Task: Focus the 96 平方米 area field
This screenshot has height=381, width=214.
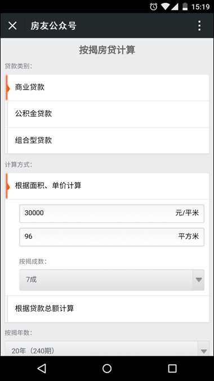Action: 112,237
